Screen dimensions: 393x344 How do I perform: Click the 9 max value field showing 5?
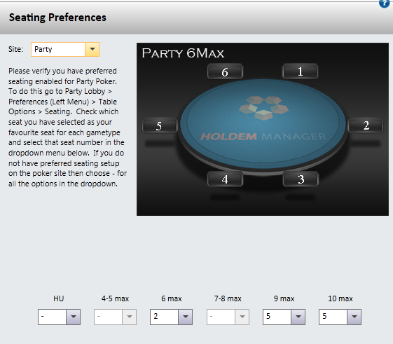click(x=277, y=317)
